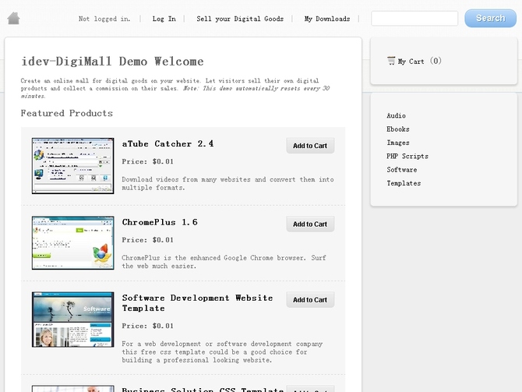Open Sell your Digital Goods
This screenshot has height=392, width=522.
coord(240,19)
